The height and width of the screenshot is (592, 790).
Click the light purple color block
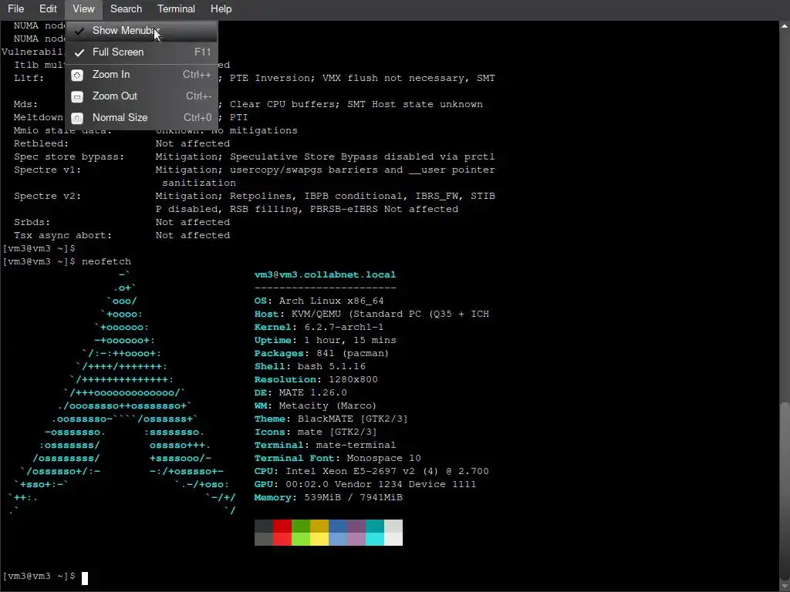pyautogui.click(x=356, y=539)
